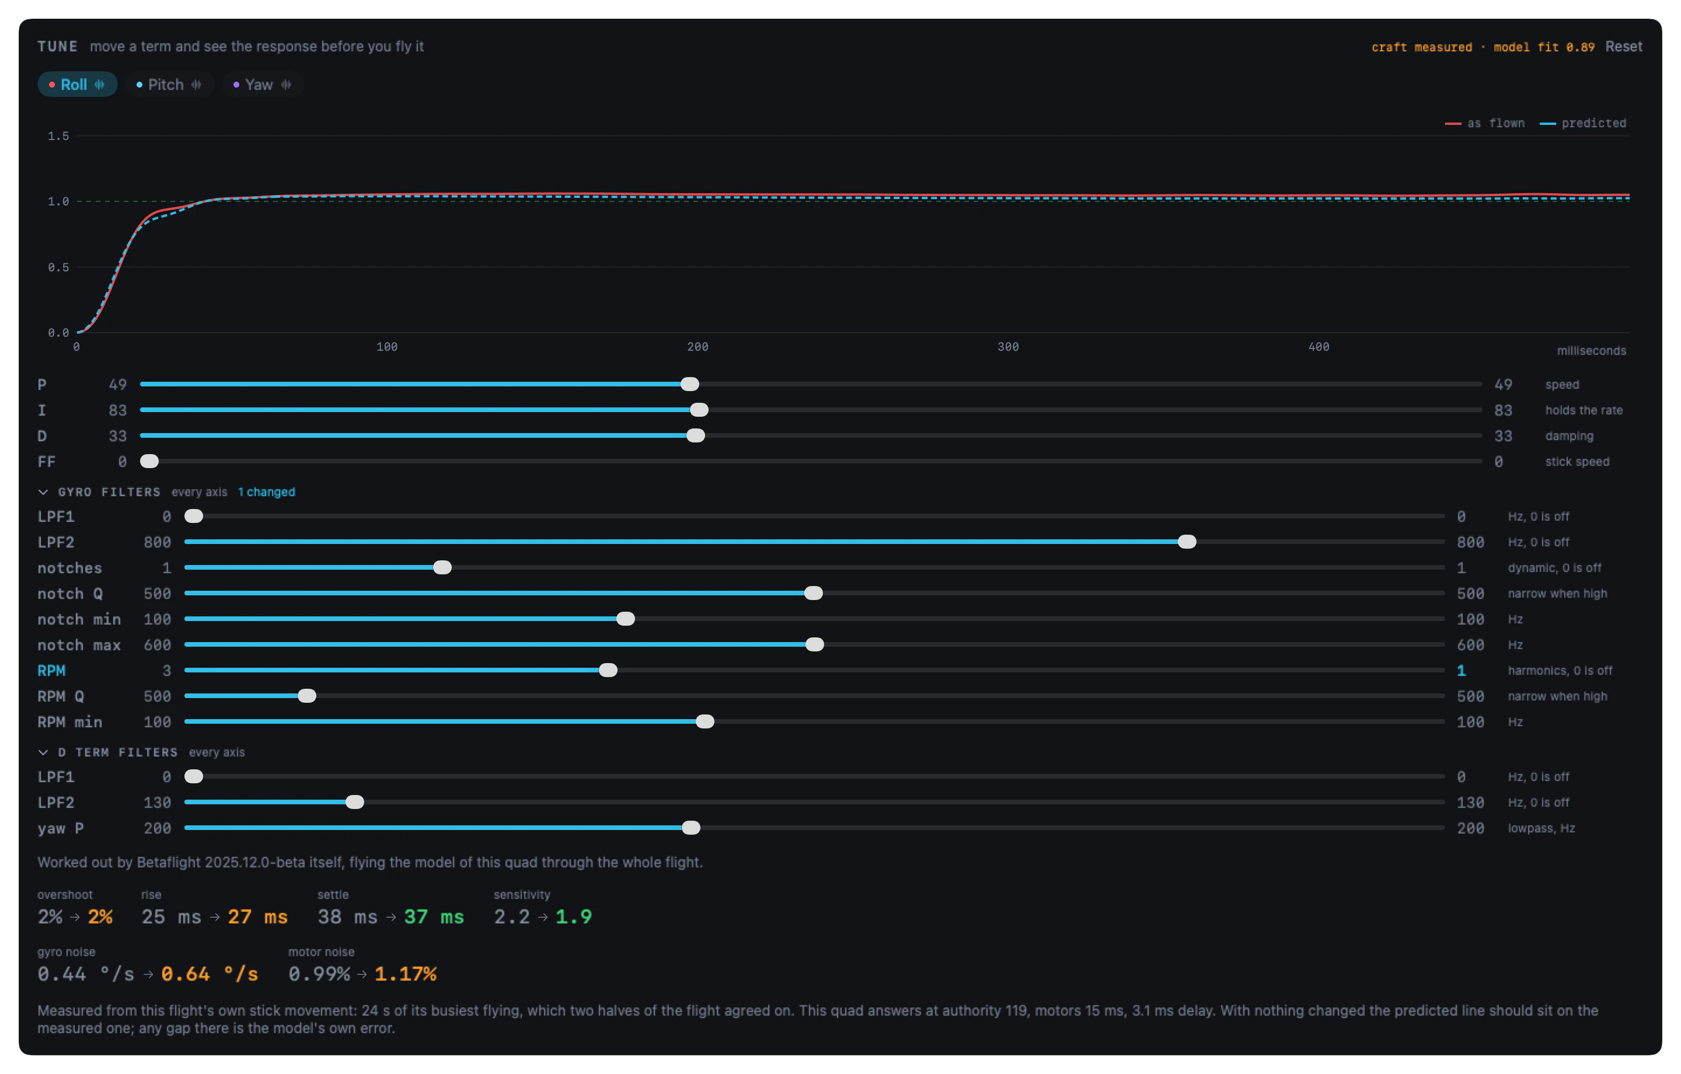The width and height of the screenshot is (1681, 1074).
Task: Click the '1 changed' indicator
Action: tap(266, 492)
